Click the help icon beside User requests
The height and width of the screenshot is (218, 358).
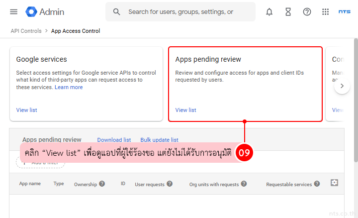(170, 184)
